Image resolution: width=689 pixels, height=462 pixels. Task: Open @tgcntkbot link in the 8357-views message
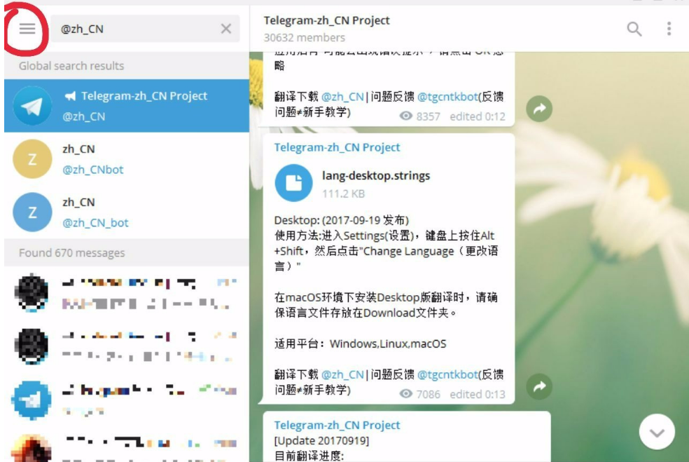coord(447,97)
